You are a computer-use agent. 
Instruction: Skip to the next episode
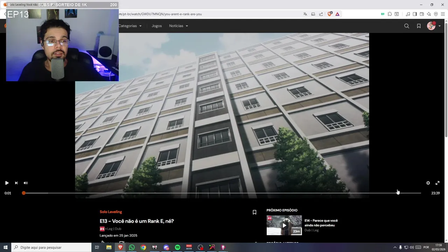(x=16, y=183)
